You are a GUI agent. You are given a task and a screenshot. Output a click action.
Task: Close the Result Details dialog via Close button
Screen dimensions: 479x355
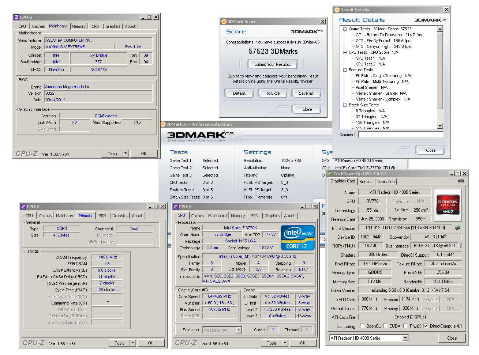click(x=431, y=150)
